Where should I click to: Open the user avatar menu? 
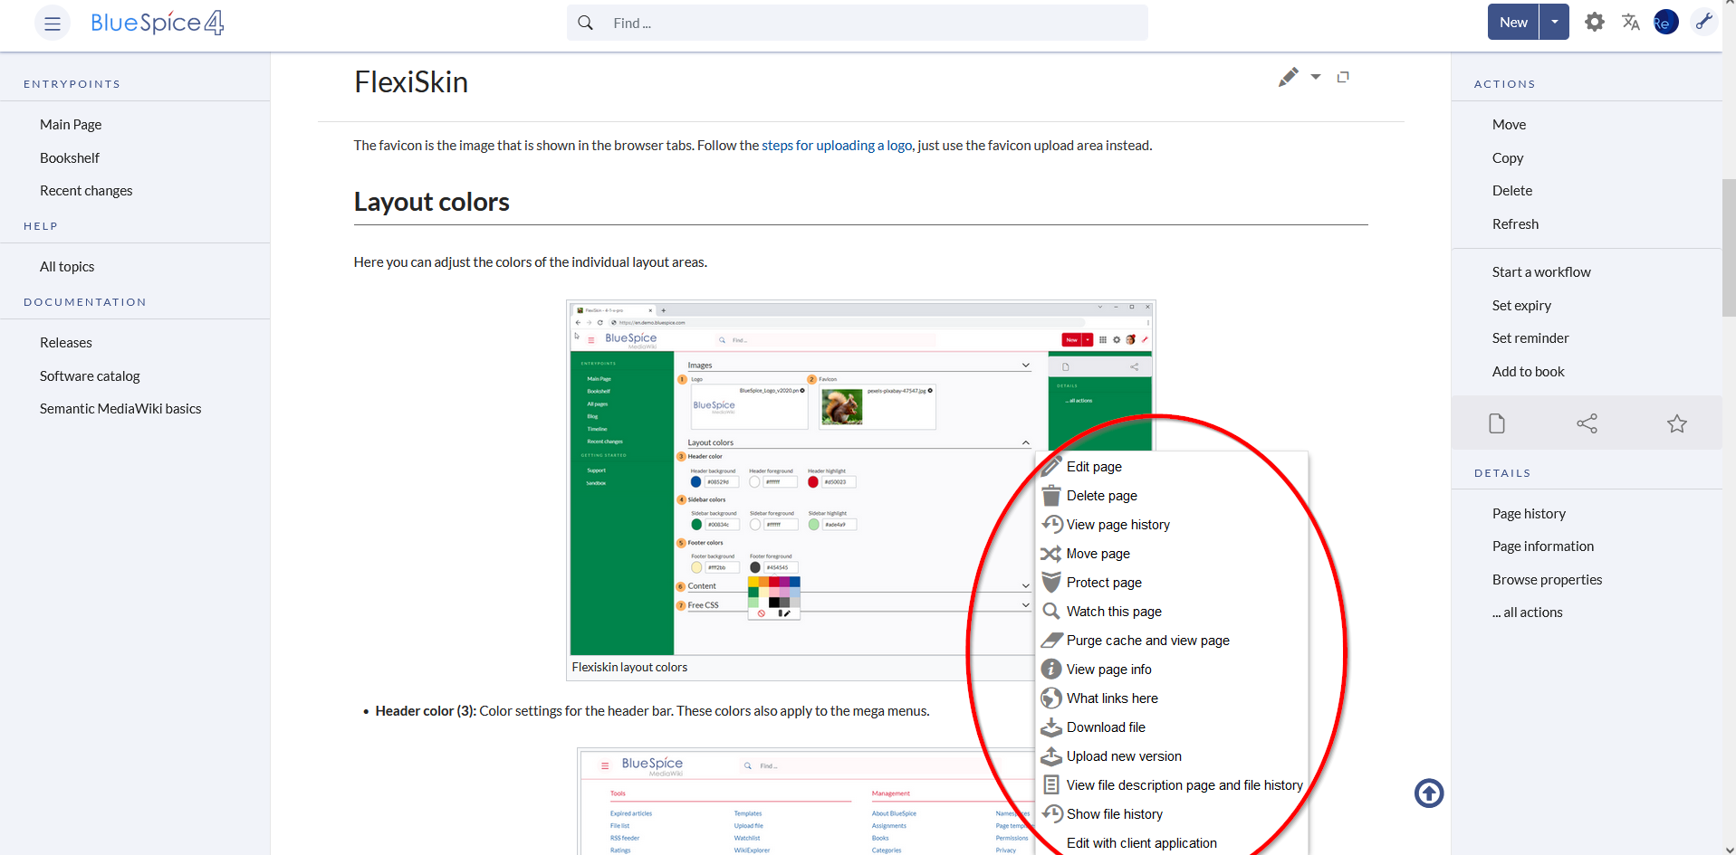(x=1665, y=23)
